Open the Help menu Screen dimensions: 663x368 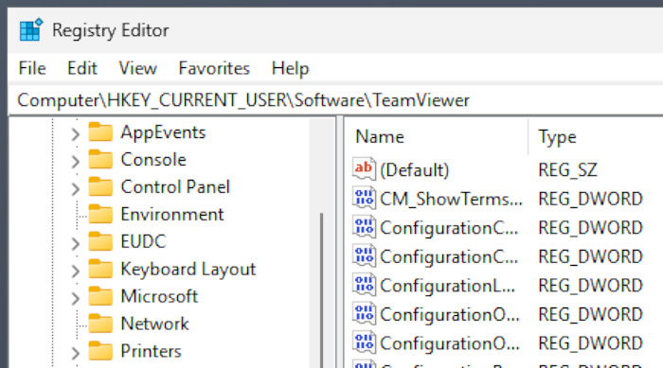290,68
